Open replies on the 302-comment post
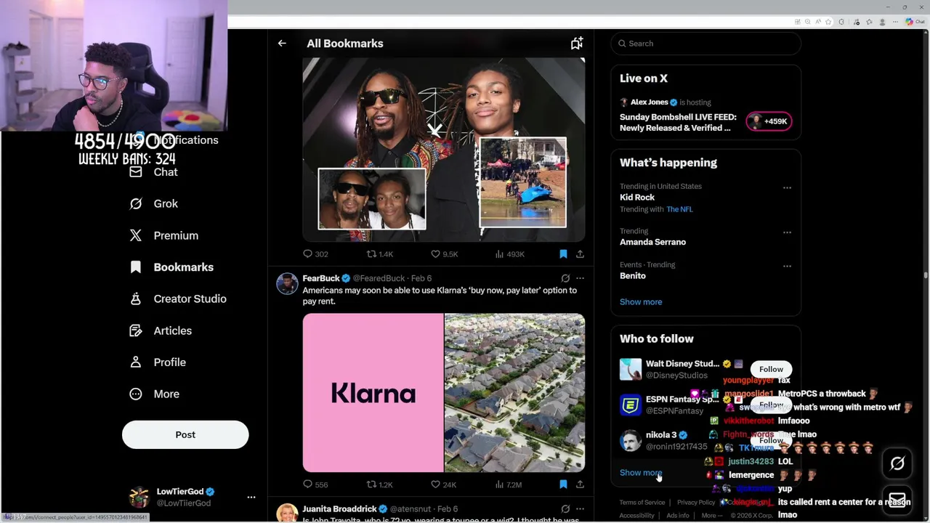 315,254
